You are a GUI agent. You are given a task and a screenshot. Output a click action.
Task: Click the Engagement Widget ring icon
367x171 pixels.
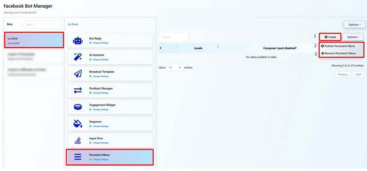tap(78, 107)
